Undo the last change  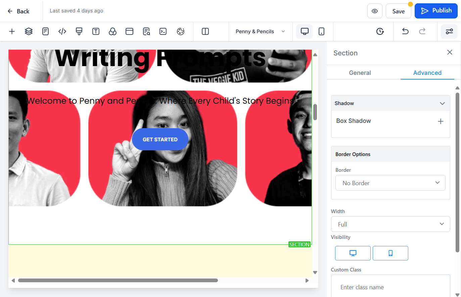405,32
